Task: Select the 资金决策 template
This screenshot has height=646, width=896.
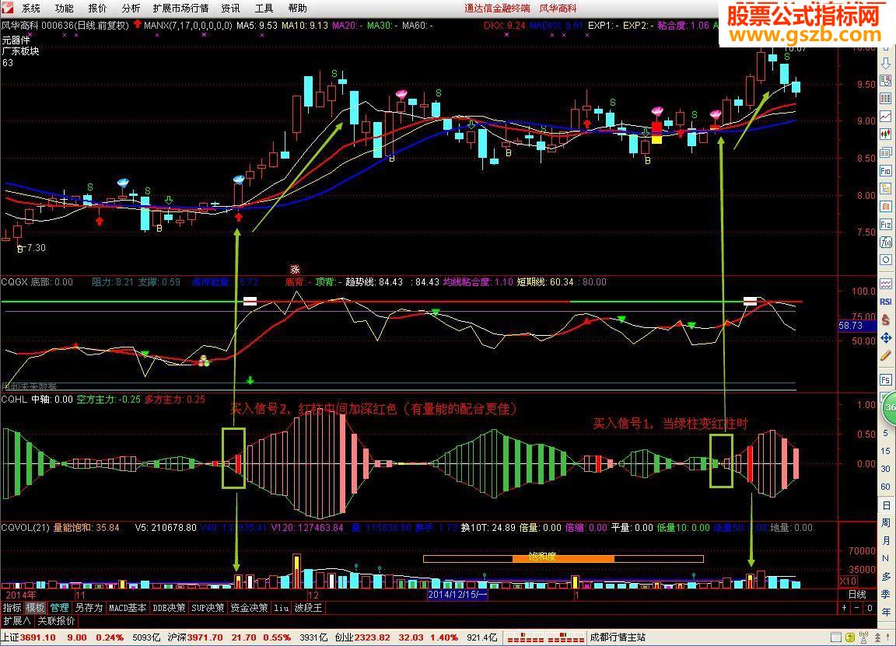Action: point(249,608)
